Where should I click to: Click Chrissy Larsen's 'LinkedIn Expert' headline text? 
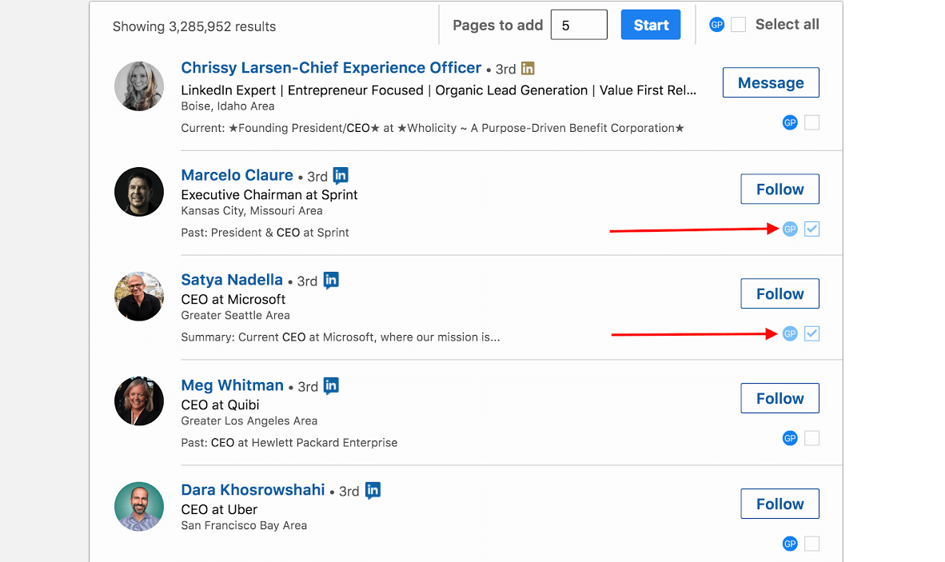tap(439, 90)
